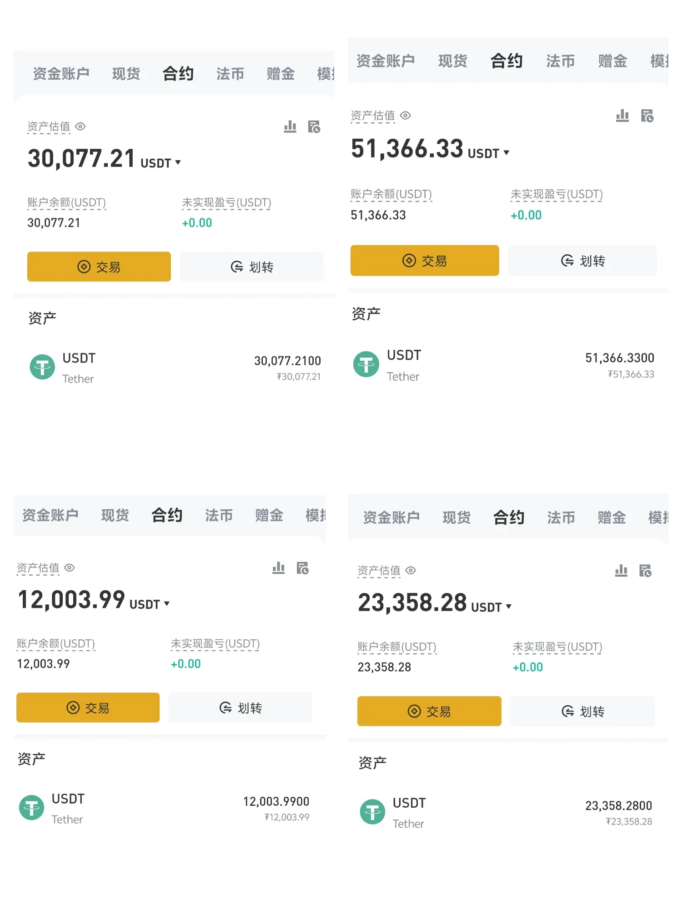Switch to 法币 tab in 51,366.33 panel
This screenshot has height=910, width=682.
click(x=560, y=61)
